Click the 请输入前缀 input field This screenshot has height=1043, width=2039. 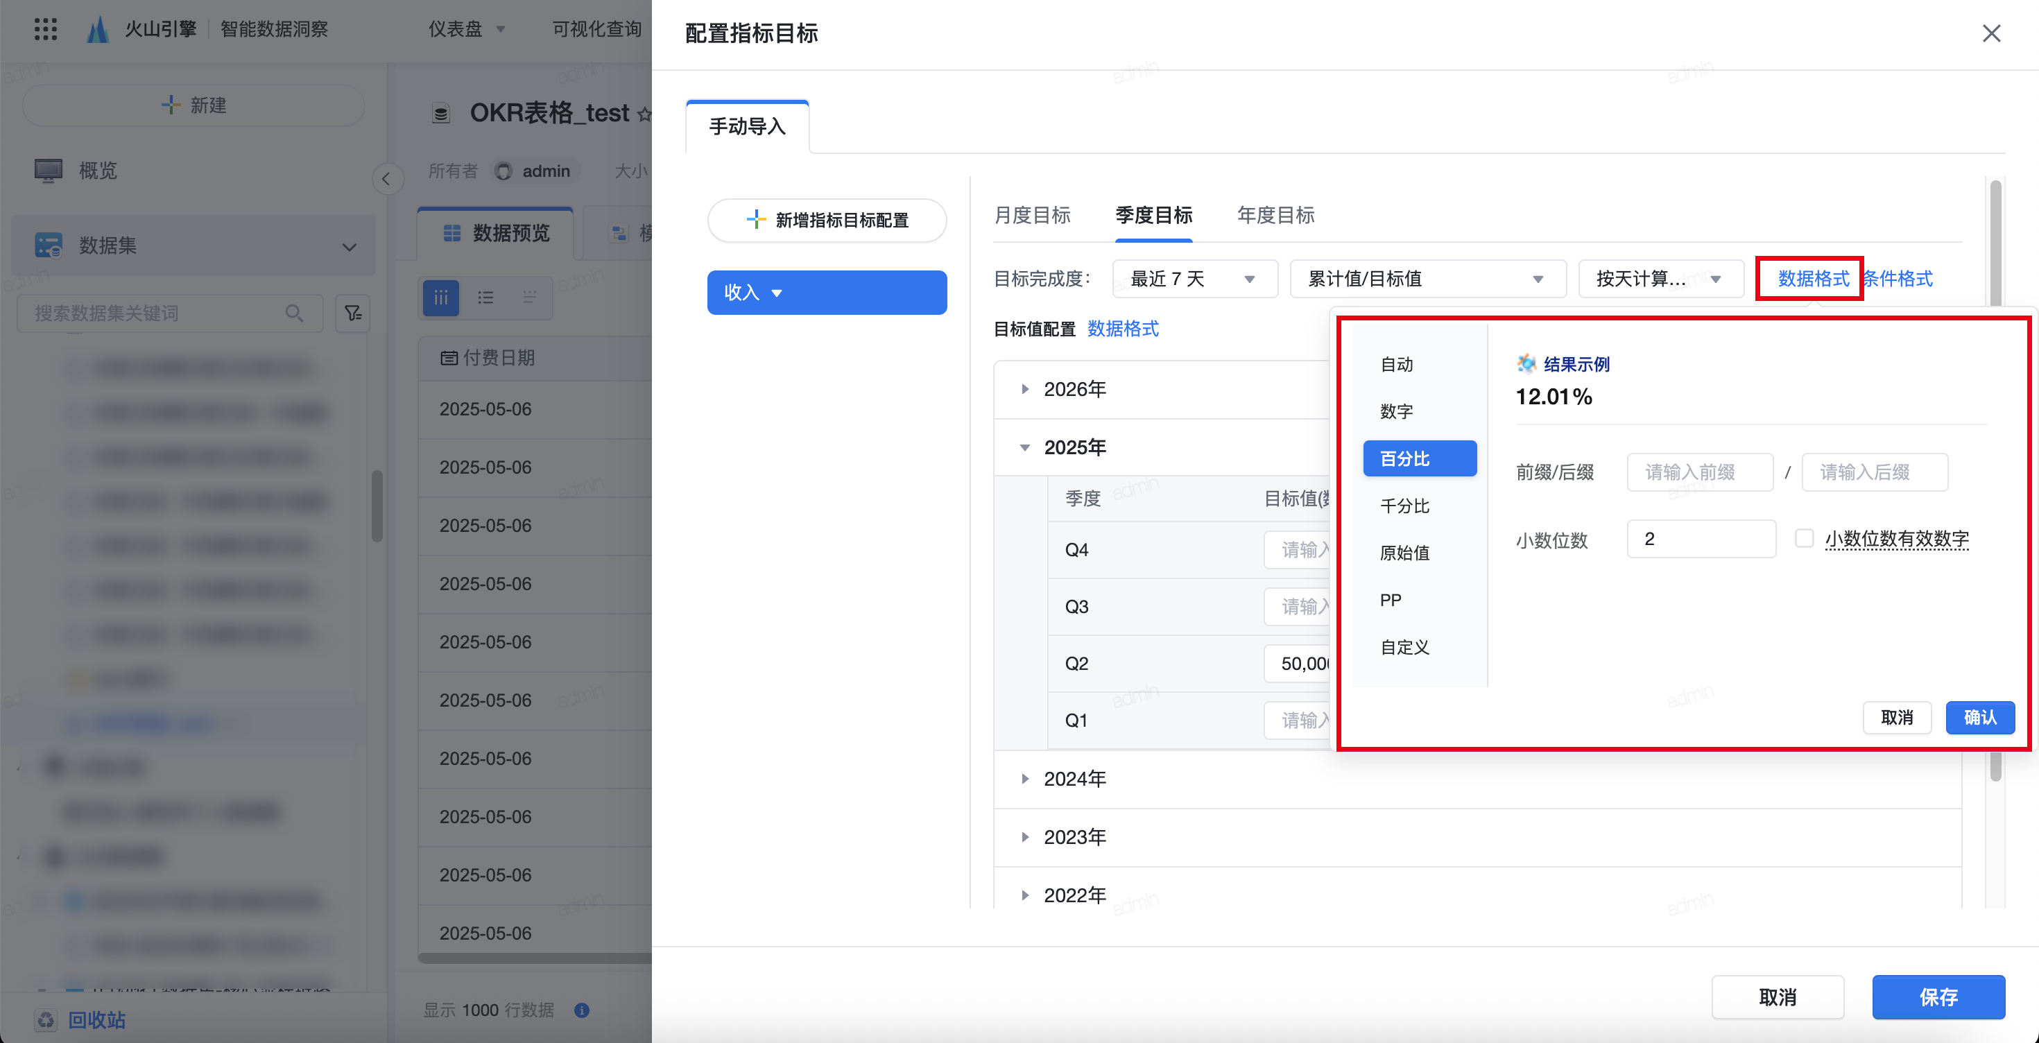1699,472
